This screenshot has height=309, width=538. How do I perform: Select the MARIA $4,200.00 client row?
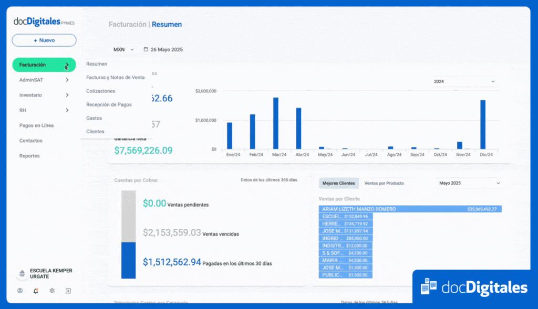[346, 260]
